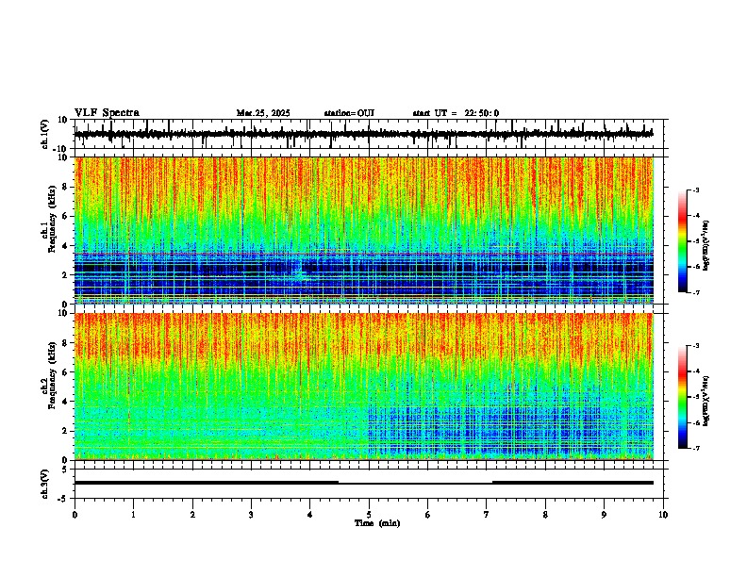
Task: Click the ch.1 spectrogram plot
Action: tap(364, 230)
